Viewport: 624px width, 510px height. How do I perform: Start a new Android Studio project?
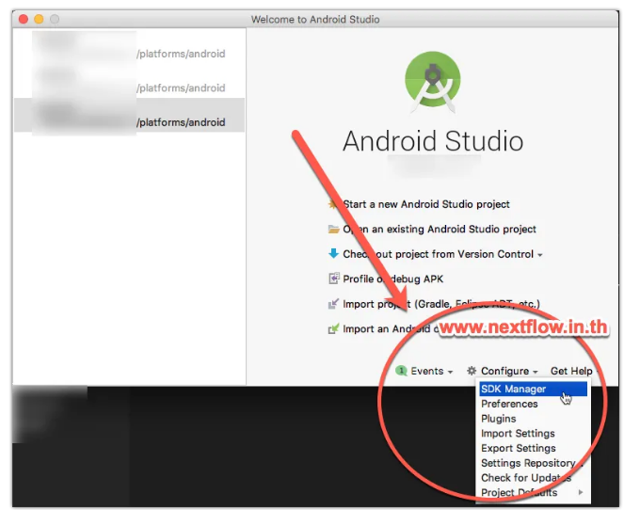[x=426, y=204]
